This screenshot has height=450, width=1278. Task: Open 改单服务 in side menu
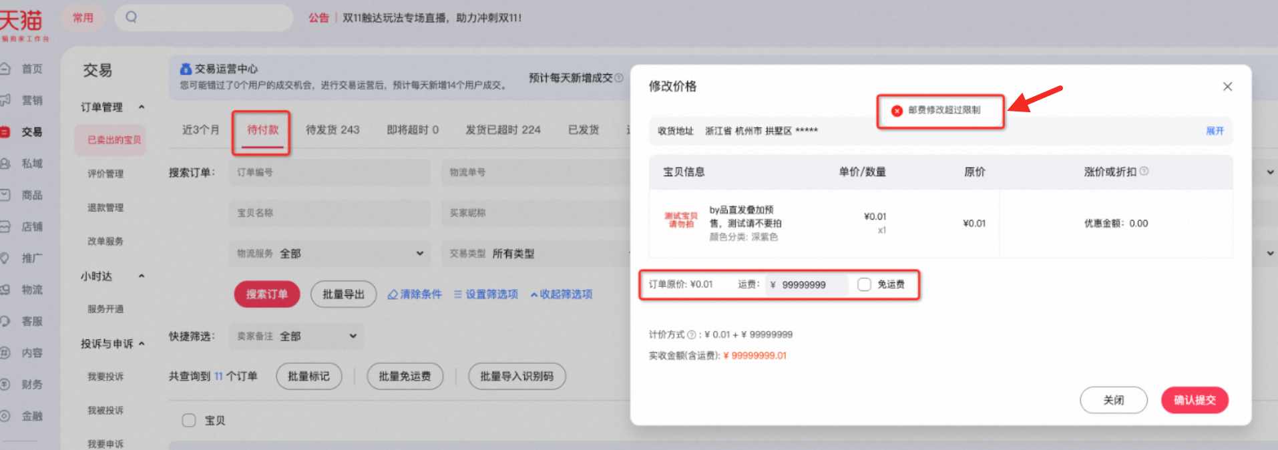(105, 241)
